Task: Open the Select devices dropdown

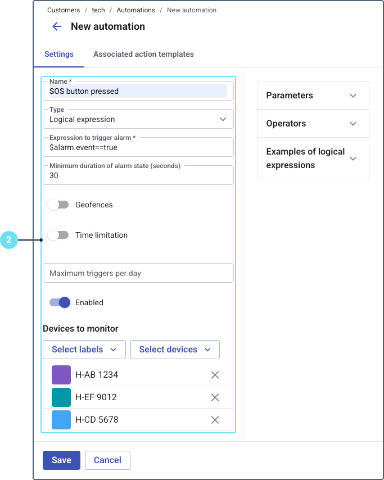Action: coord(175,350)
